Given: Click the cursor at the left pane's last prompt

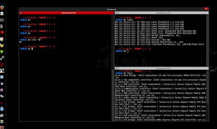Looking at the screenshot, I should tap(32, 49).
